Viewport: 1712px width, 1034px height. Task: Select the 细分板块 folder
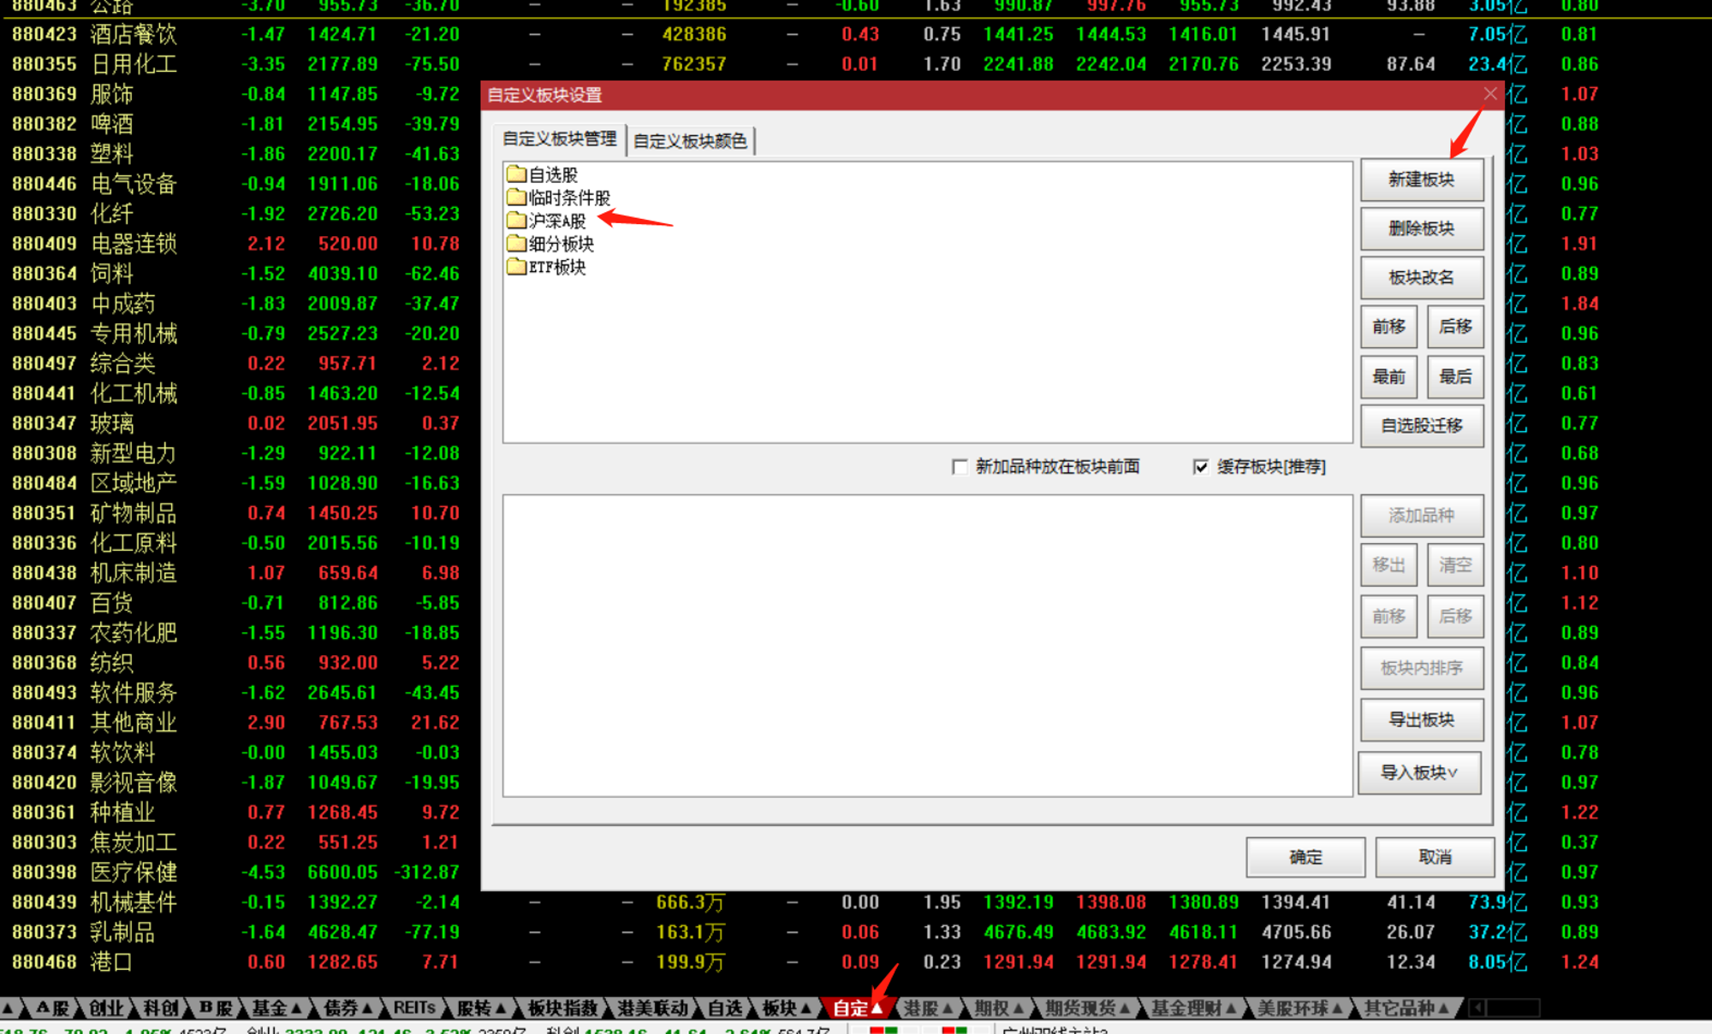[550, 244]
